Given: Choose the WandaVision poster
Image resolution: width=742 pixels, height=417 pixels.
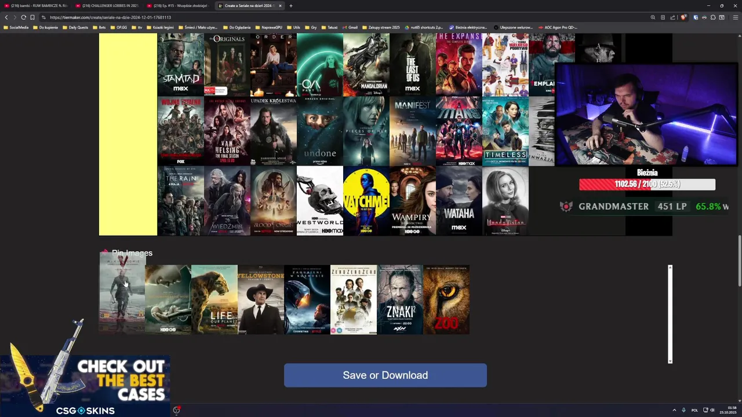Looking at the screenshot, I should pyautogui.click(x=505, y=201).
